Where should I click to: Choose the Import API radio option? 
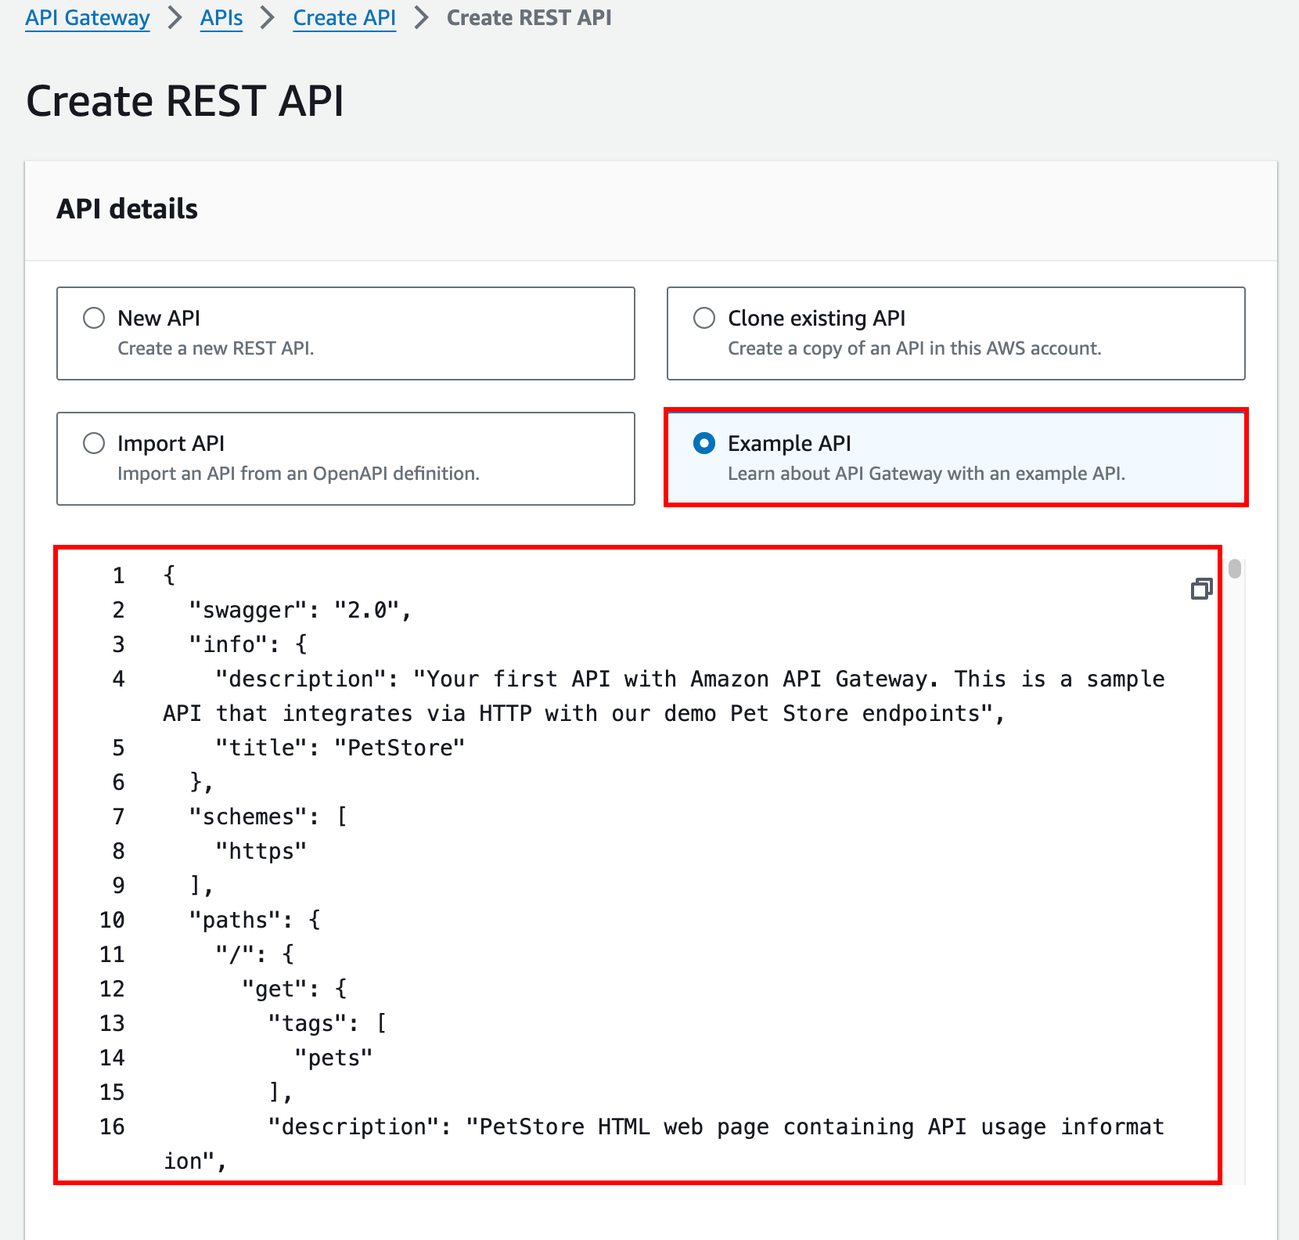pos(94,443)
